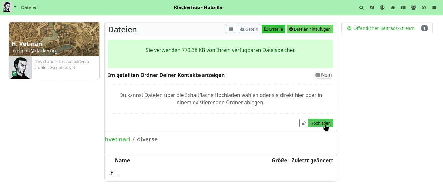Open the public stream globe icon

click(424, 7)
